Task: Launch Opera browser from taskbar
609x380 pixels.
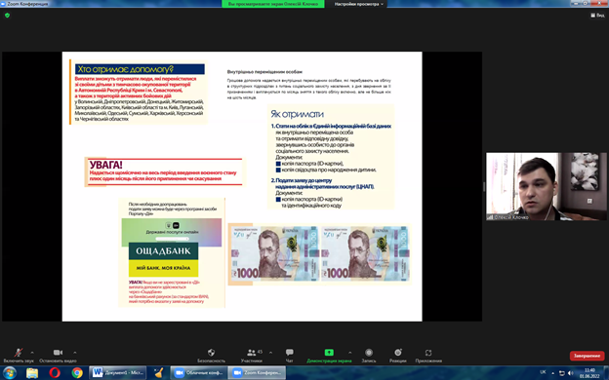Action: tap(55, 372)
